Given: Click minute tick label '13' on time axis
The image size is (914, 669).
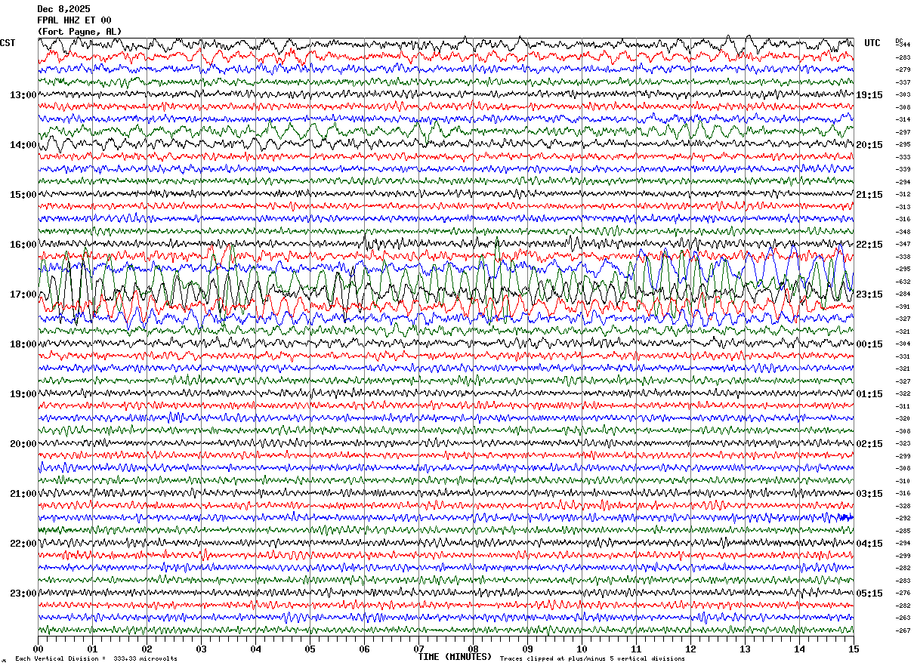Looking at the screenshot, I should click(x=745, y=649).
